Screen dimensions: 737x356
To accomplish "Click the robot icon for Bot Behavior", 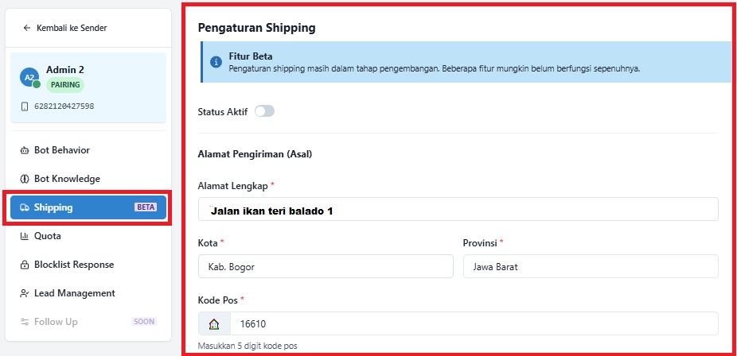I will click(25, 150).
